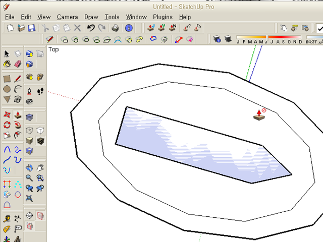Select the Orbit tool

click(29, 168)
